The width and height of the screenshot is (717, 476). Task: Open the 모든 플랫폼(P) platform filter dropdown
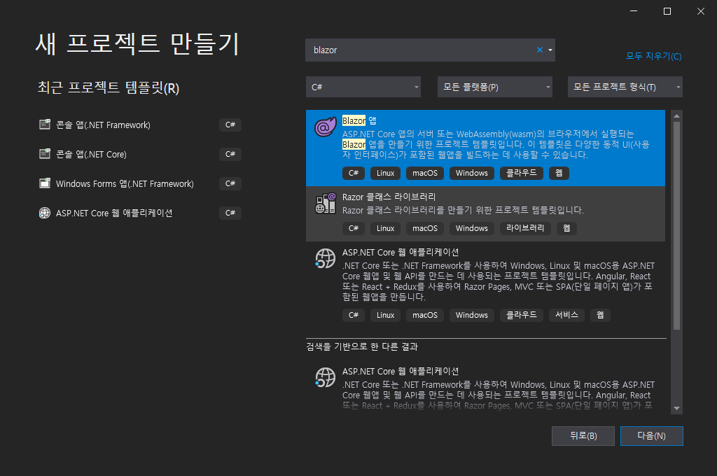(495, 87)
